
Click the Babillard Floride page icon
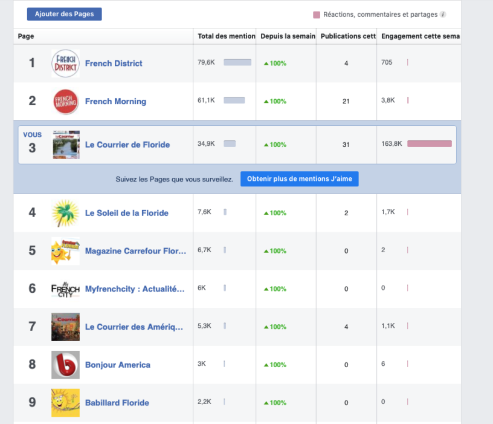(65, 403)
